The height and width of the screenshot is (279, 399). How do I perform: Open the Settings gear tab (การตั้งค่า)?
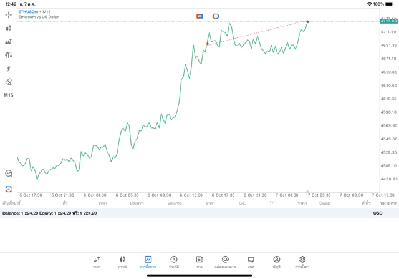[x=302, y=262]
